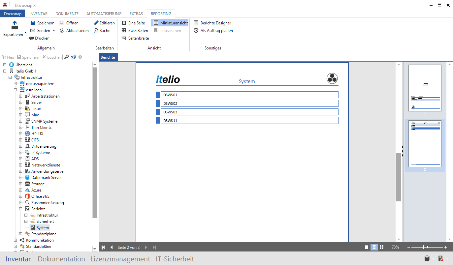Select the Sicherheit reports folder in tree

[x=45, y=221]
